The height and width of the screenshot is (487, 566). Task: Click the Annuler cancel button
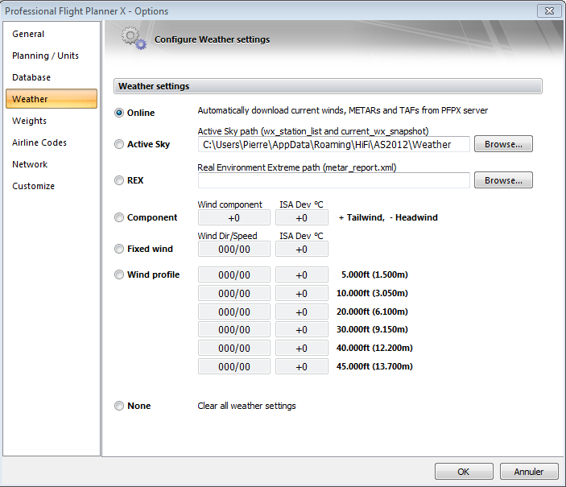point(529,472)
